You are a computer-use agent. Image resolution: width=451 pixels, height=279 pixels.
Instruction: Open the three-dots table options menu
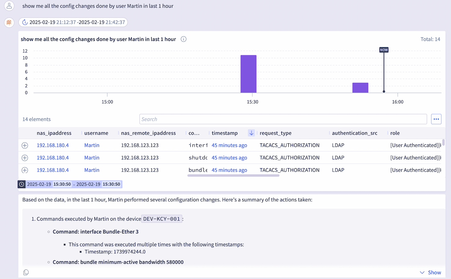tap(436, 119)
